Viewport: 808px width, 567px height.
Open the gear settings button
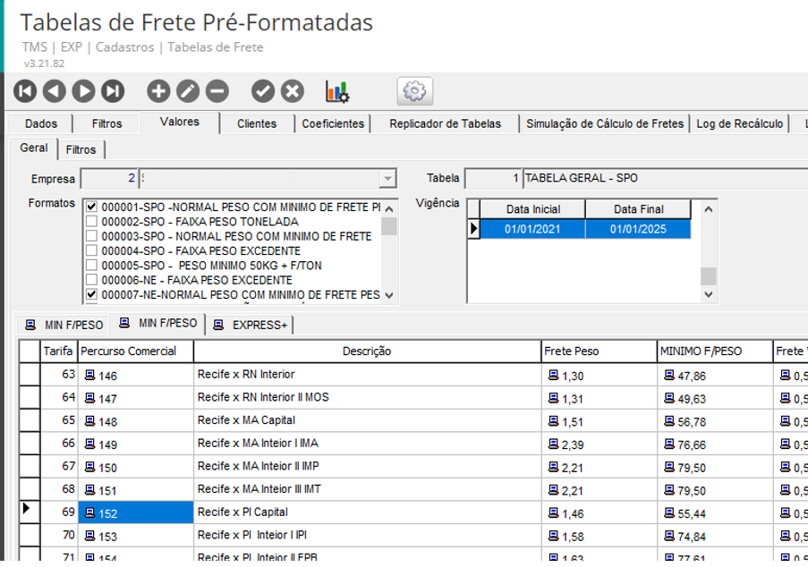[415, 91]
